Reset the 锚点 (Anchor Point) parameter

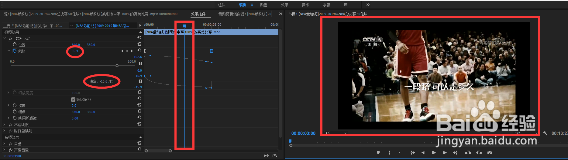tap(139, 111)
